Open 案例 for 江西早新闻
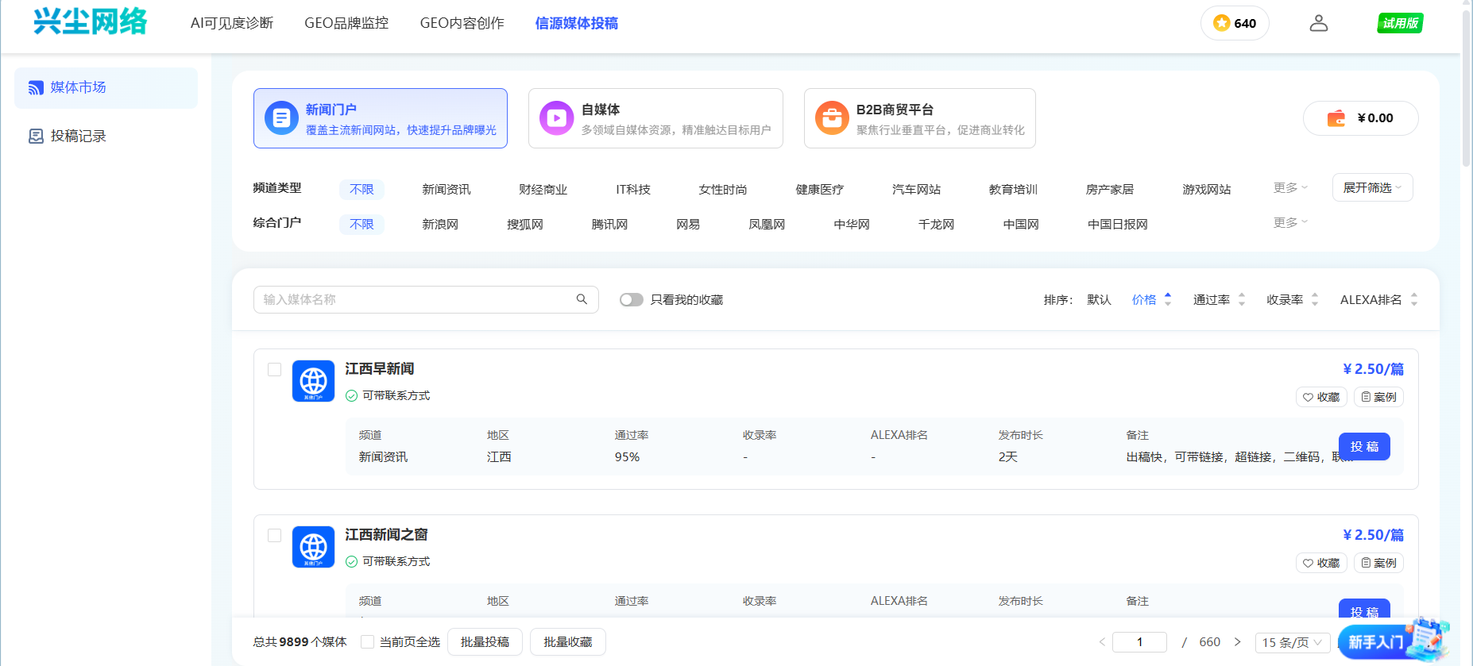 click(1378, 397)
